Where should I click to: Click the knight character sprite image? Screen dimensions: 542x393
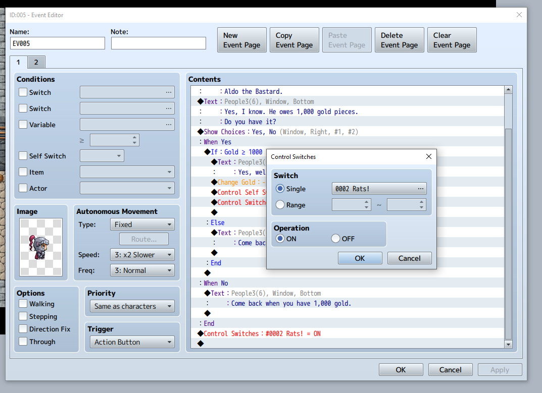pos(40,246)
